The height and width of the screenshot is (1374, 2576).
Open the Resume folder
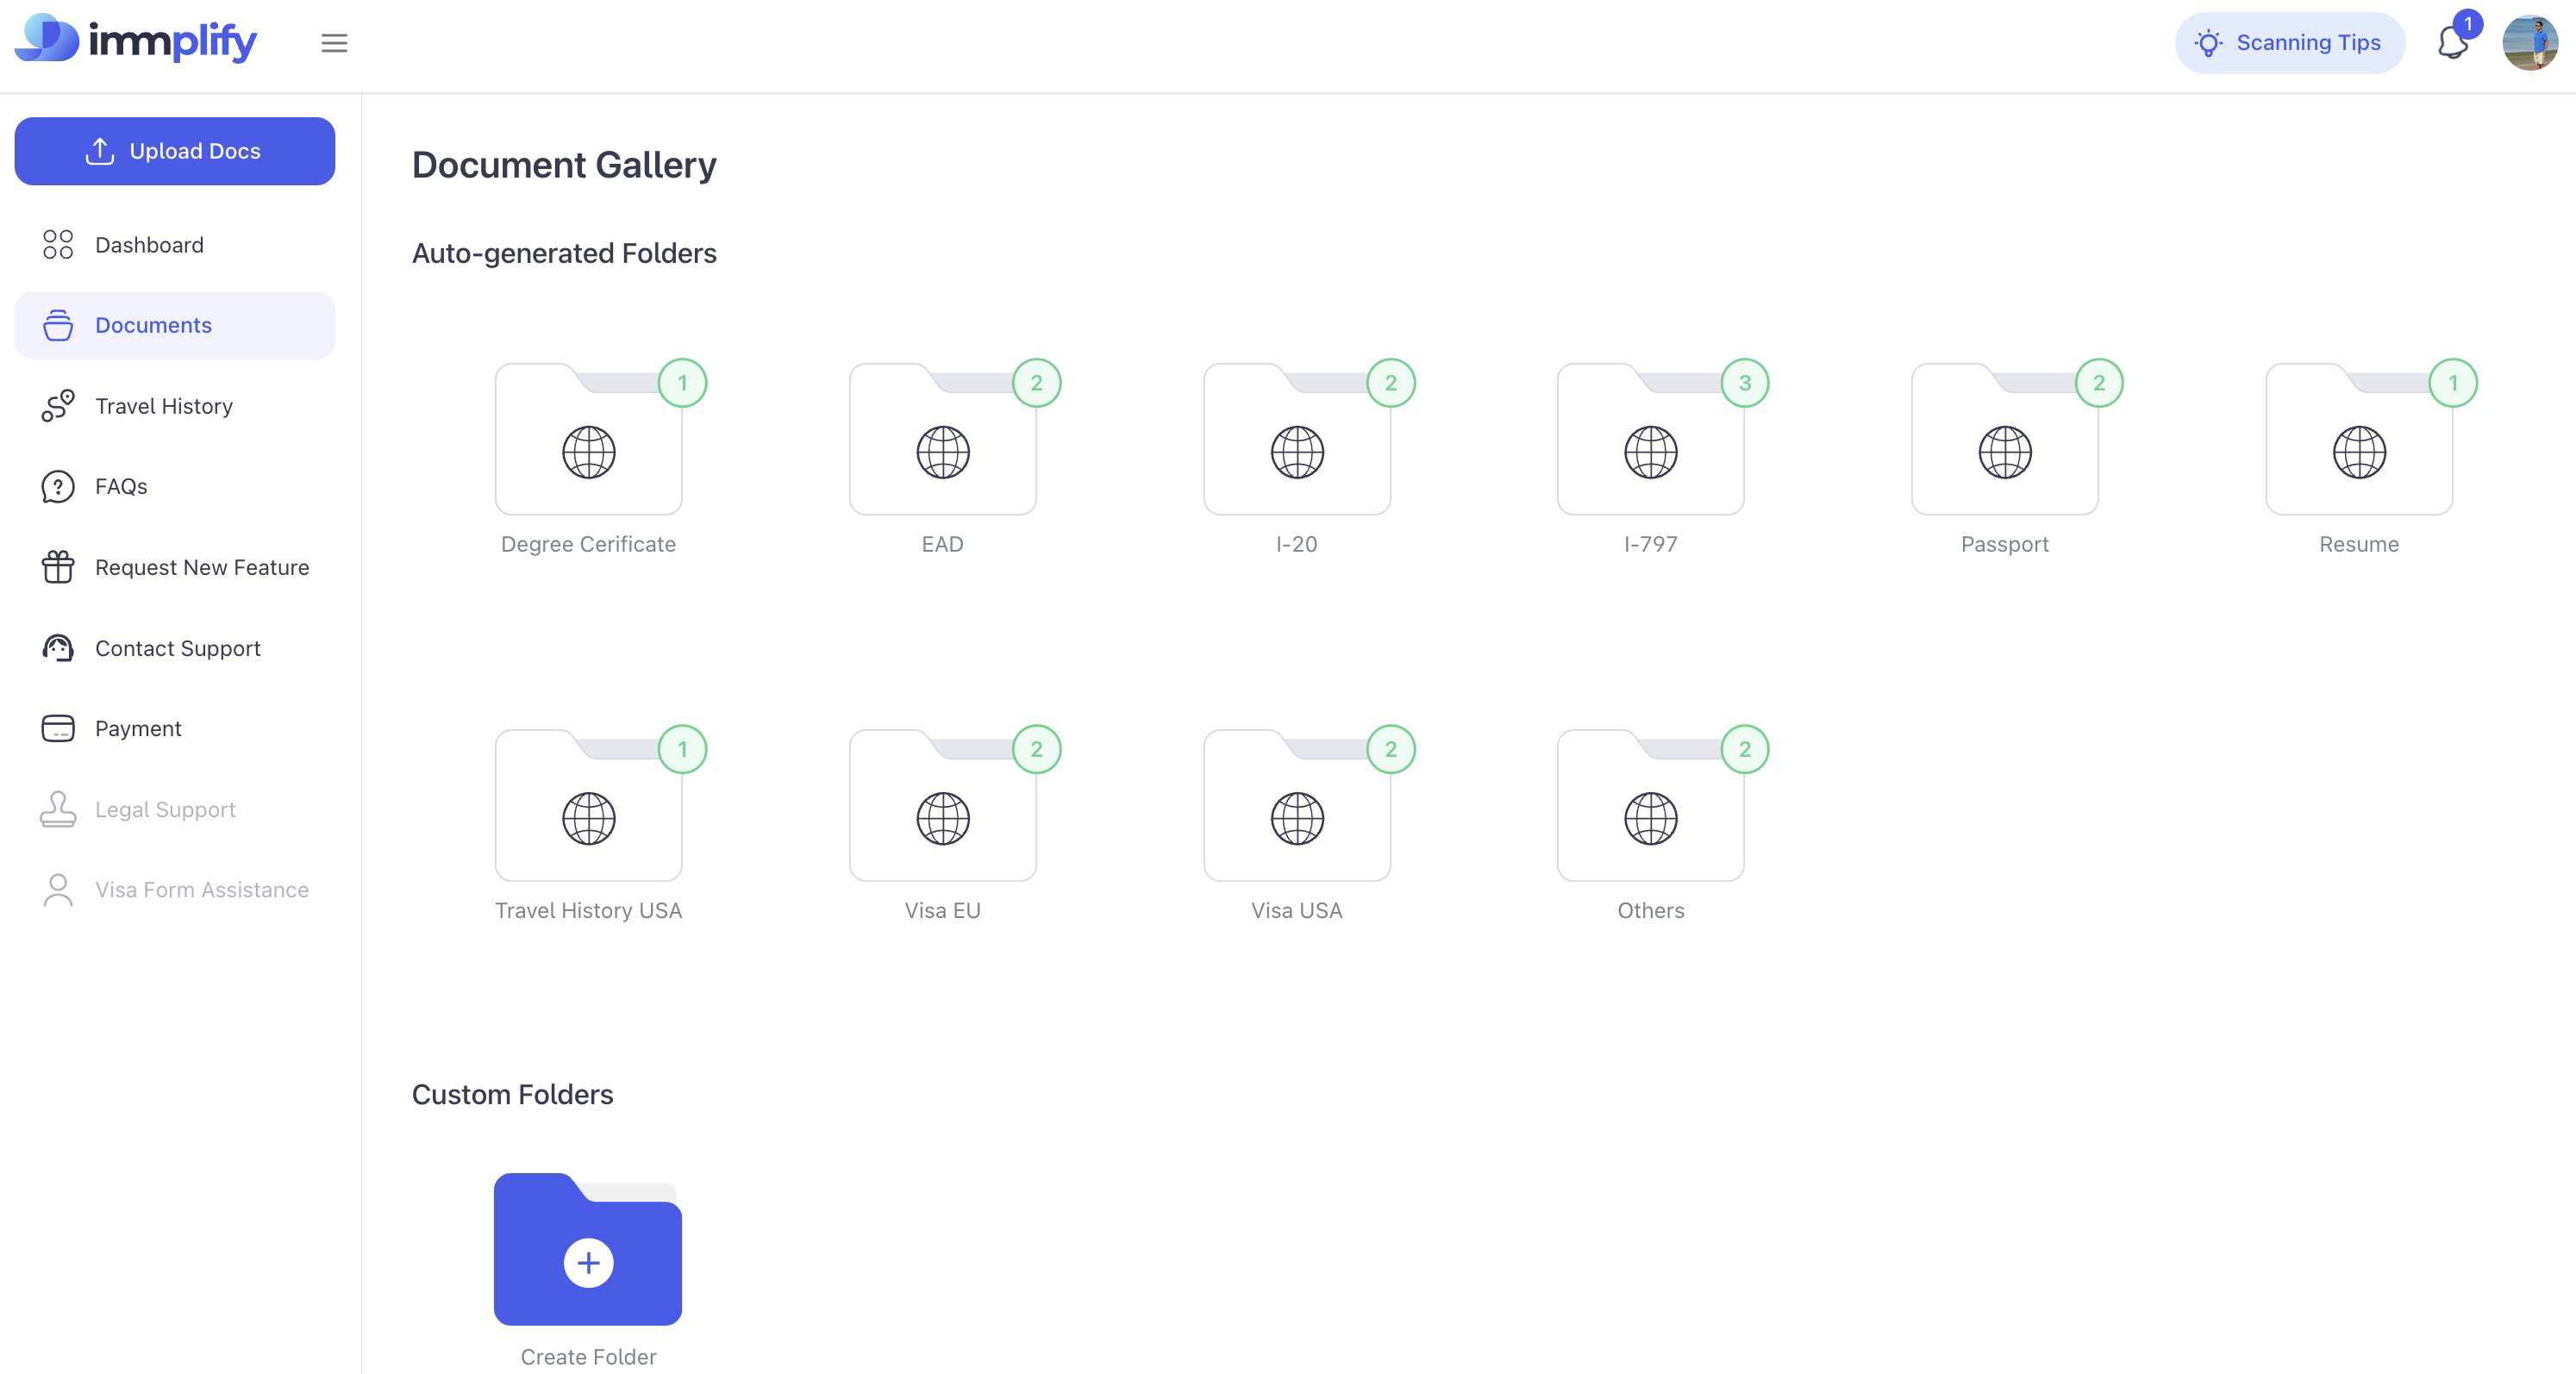pos(2358,441)
